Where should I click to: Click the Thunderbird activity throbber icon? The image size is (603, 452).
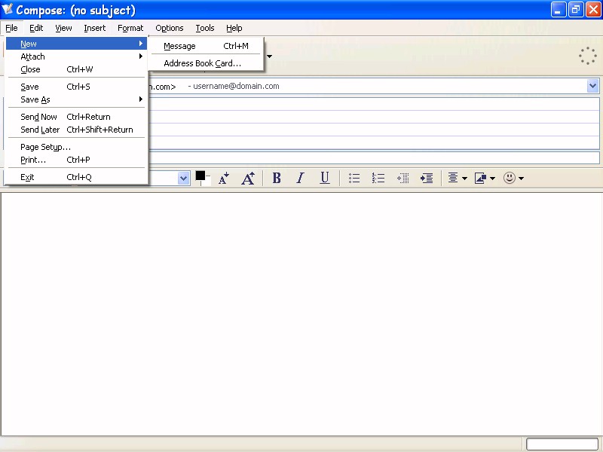[588, 56]
